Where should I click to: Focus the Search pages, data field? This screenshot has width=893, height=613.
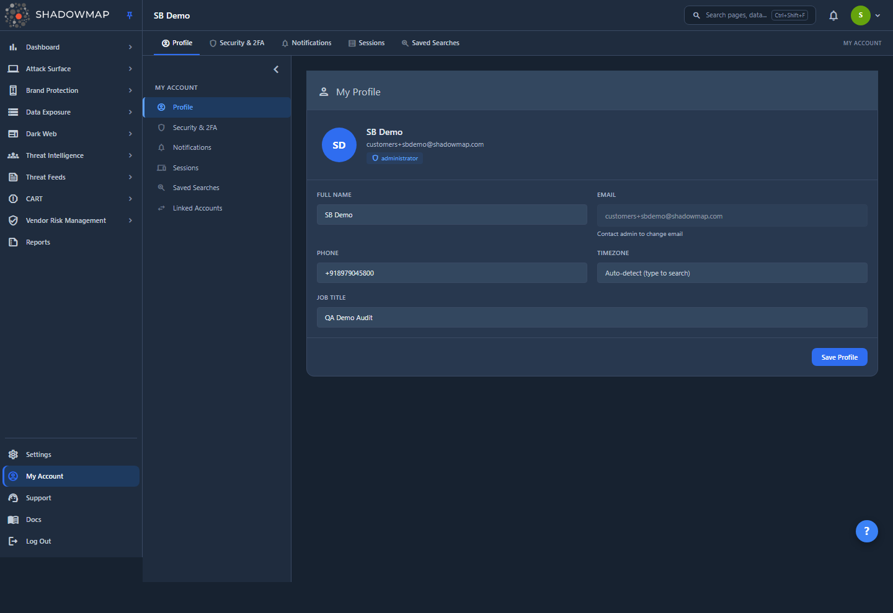pyautogui.click(x=750, y=15)
